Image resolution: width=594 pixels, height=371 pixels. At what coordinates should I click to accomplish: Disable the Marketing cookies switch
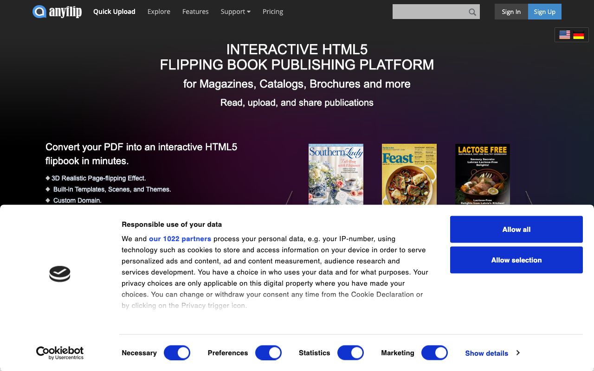[434, 353]
